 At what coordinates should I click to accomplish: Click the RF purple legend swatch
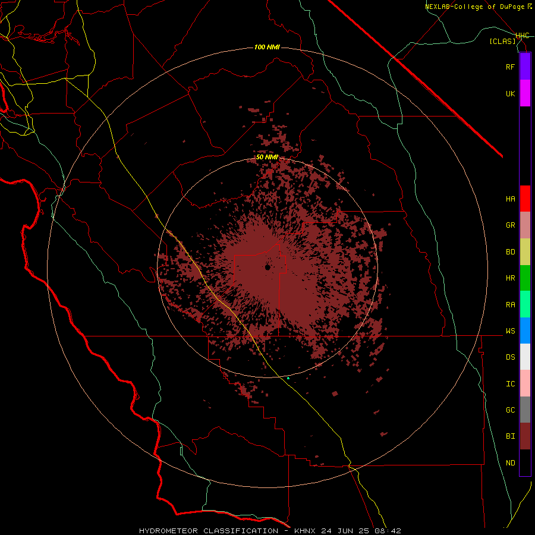point(525,67)
